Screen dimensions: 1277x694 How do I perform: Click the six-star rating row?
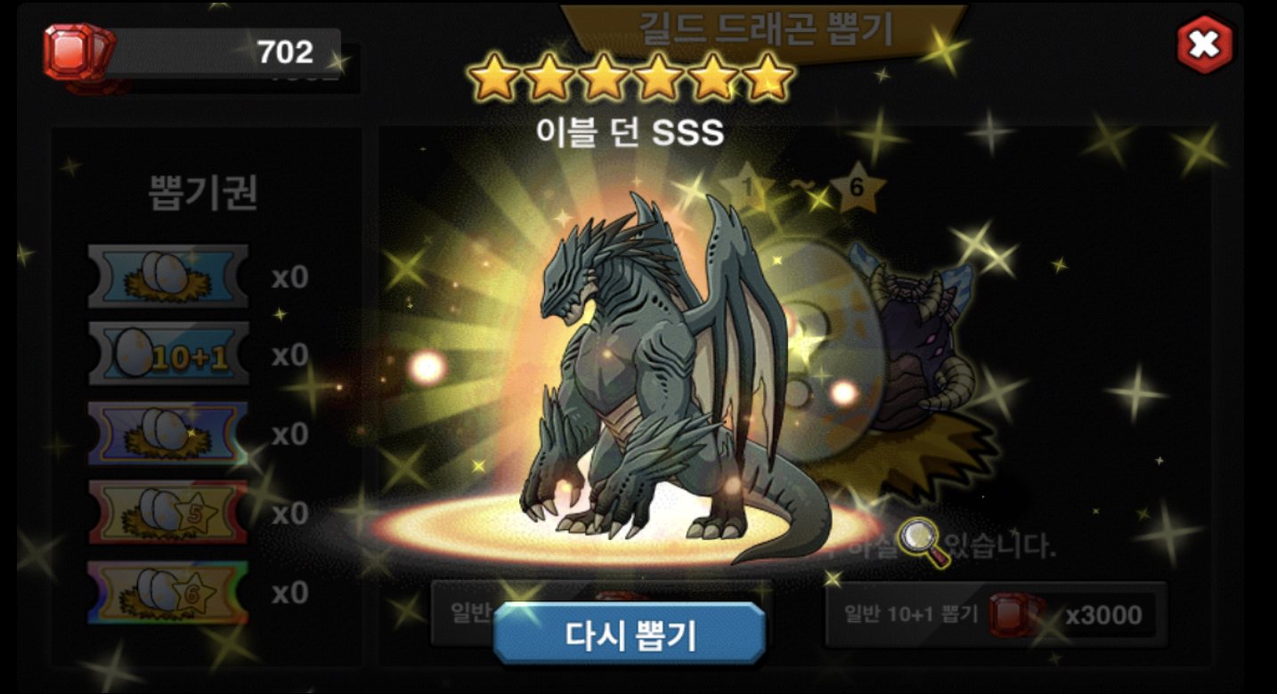[630, 77]
